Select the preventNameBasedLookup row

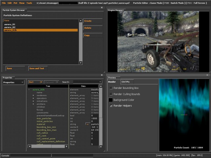[x=50, y=116]
